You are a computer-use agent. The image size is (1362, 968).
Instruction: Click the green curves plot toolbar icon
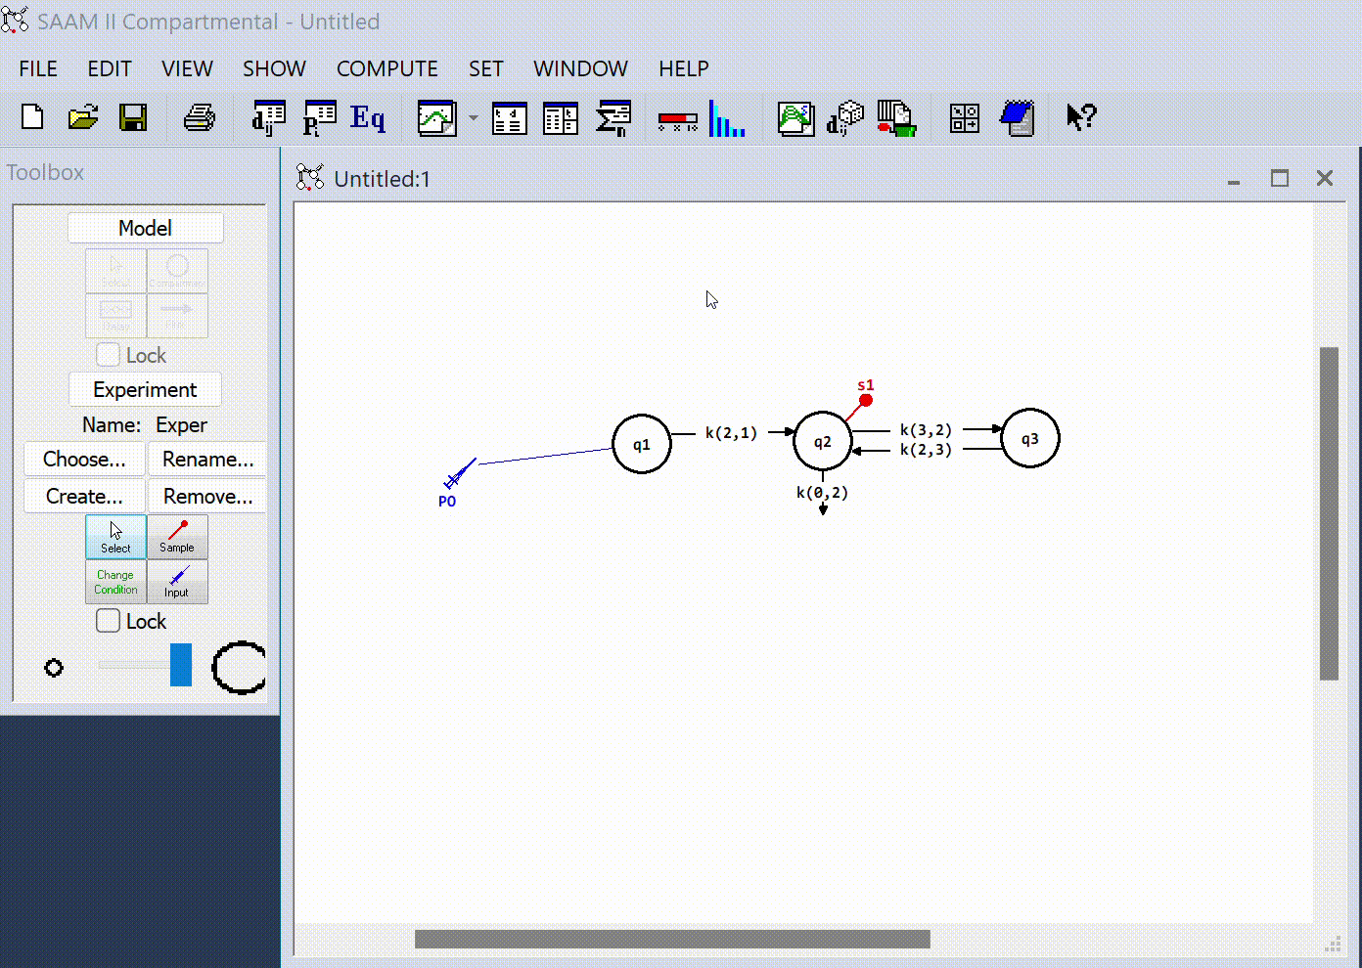(x=795, y=118)
